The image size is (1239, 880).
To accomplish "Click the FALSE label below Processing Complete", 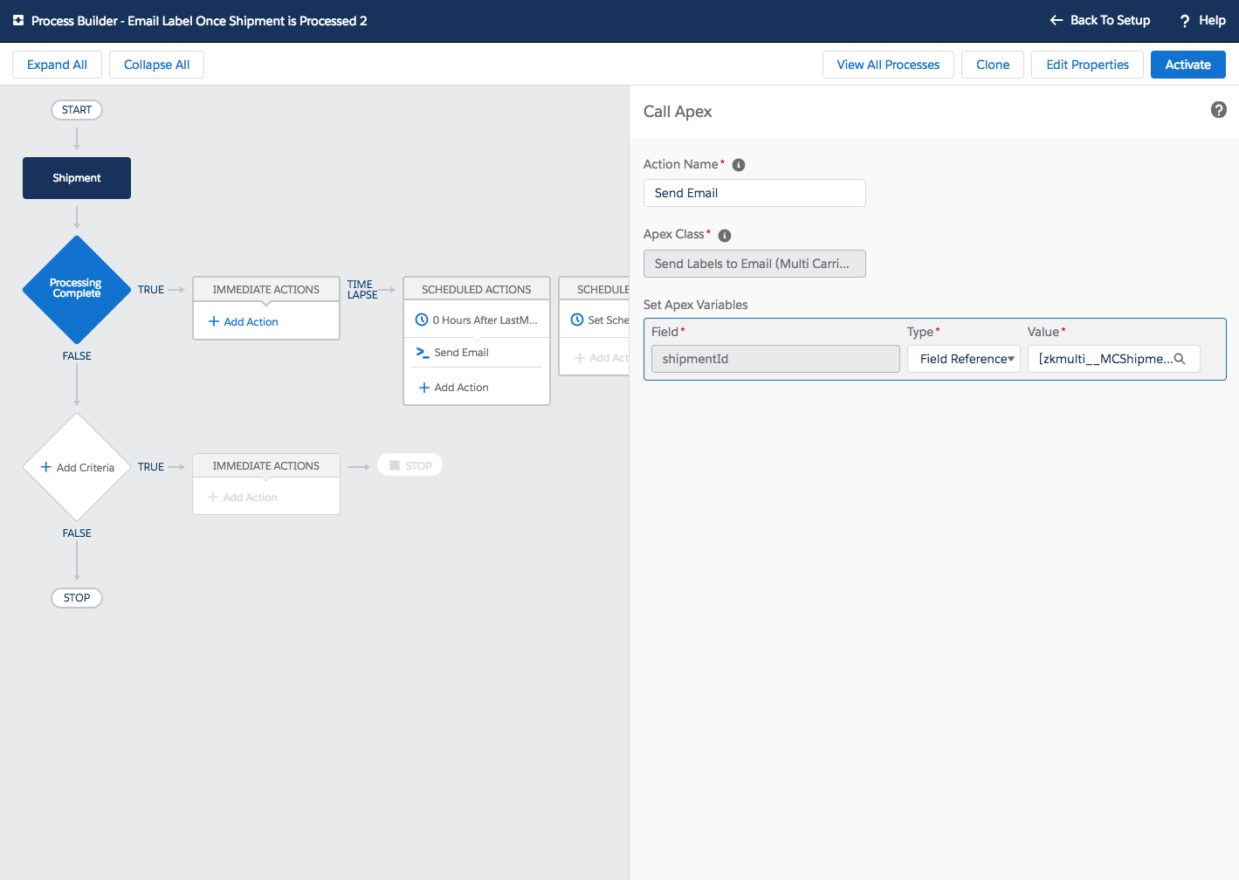I will (77, 356).
